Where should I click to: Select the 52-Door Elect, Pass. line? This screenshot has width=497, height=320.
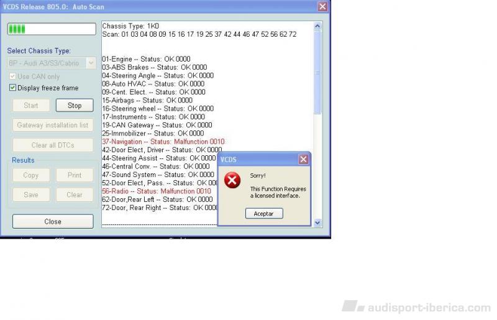coord(160,183)
